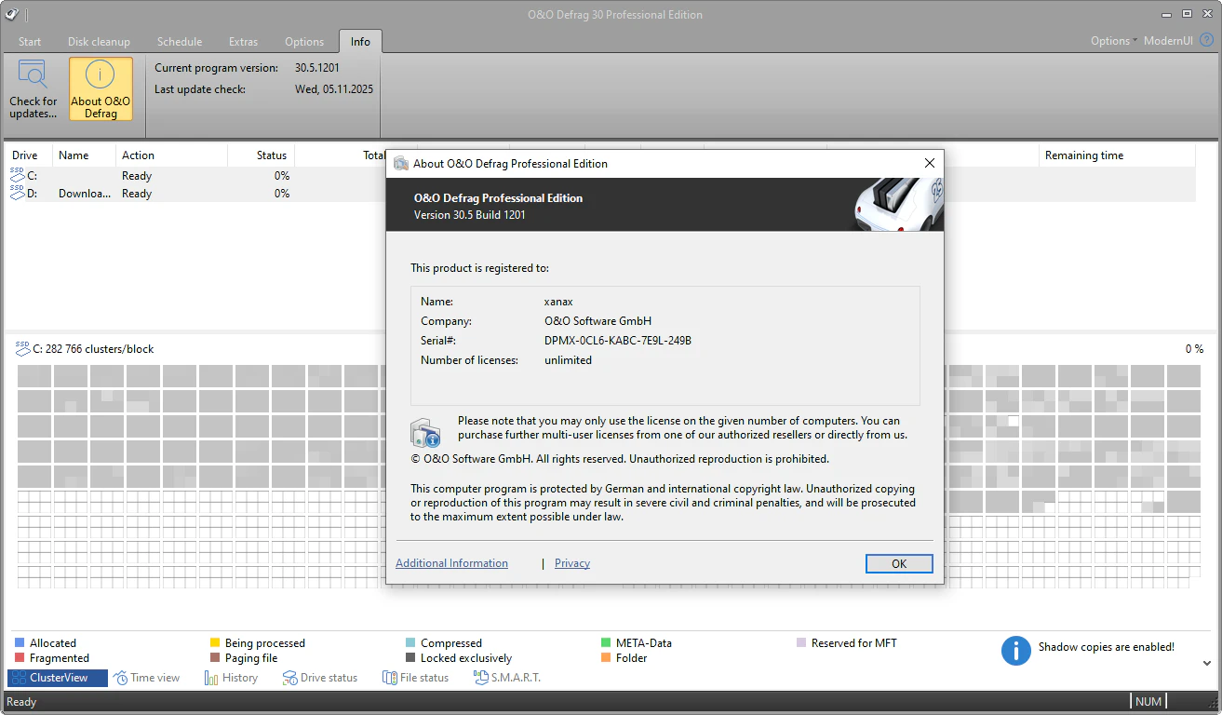The height and width of the screenshot is (715, 1222).
Task: Sort by the Name column header
Action: point(85,155)
